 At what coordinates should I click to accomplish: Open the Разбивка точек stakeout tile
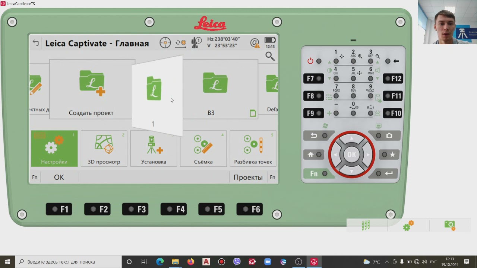pyautogui.click(x=253, y=148)
